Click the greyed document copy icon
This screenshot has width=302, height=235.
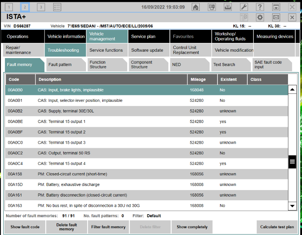pyautogui.click(x=244, y=17)
